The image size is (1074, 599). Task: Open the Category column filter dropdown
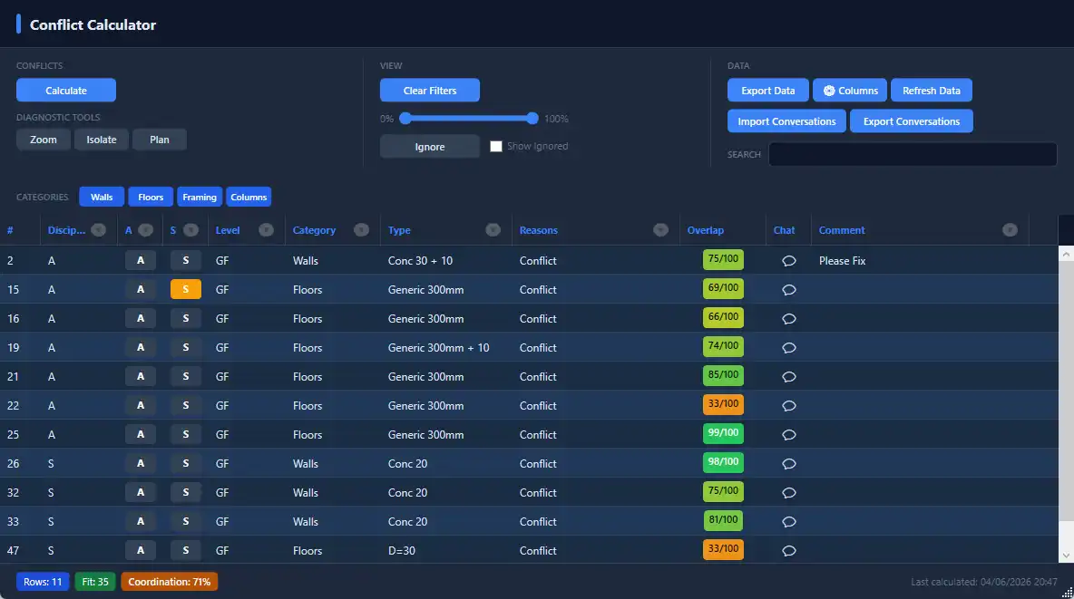(361, 230)
